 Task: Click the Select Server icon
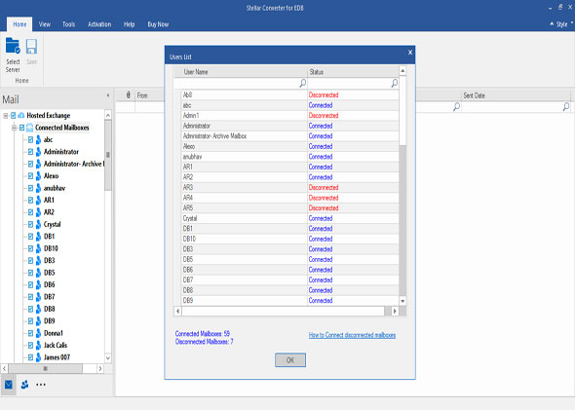pyautogui.click(x=13, y=47)
